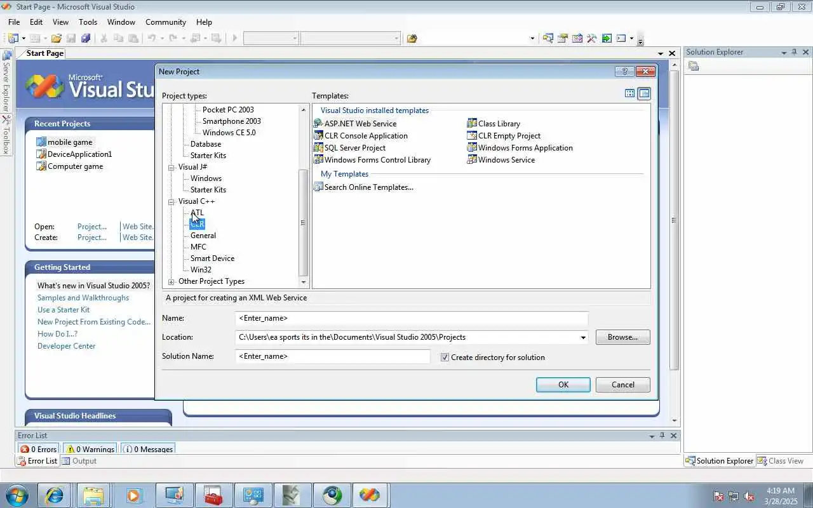Select the CLR Console Application template
The height and width of the screenshot is (508, 813).
click(361, 136)
